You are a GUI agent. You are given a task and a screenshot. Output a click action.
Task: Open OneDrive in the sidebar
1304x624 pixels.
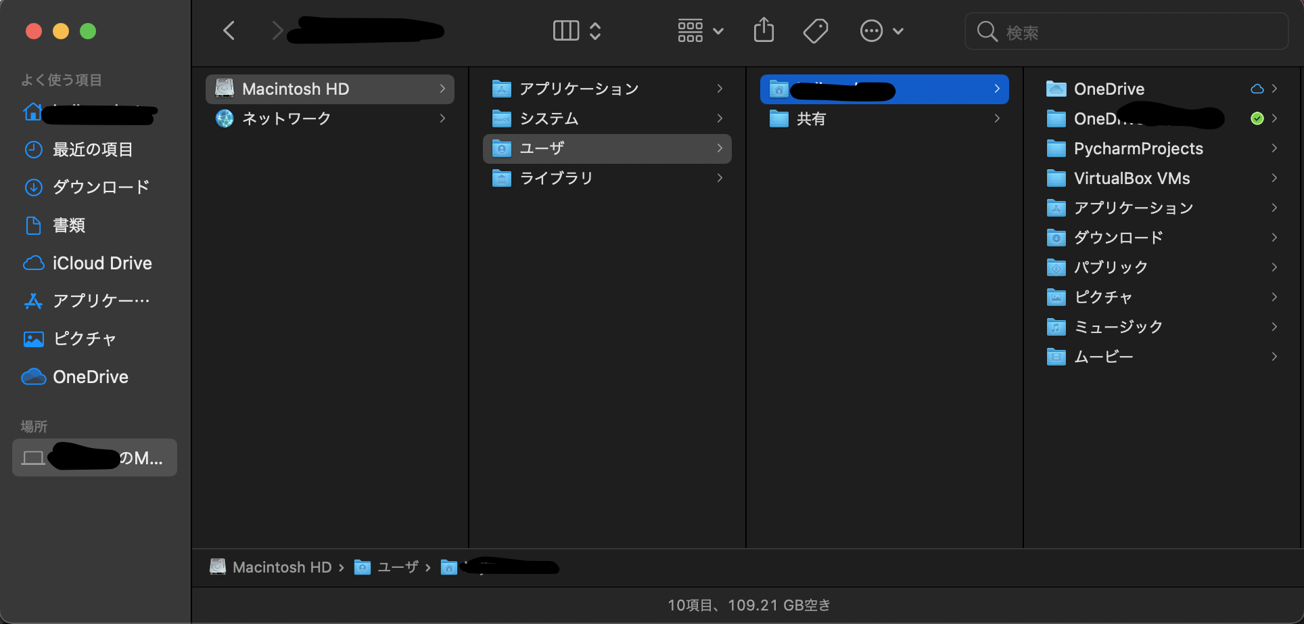pos(95,377)
